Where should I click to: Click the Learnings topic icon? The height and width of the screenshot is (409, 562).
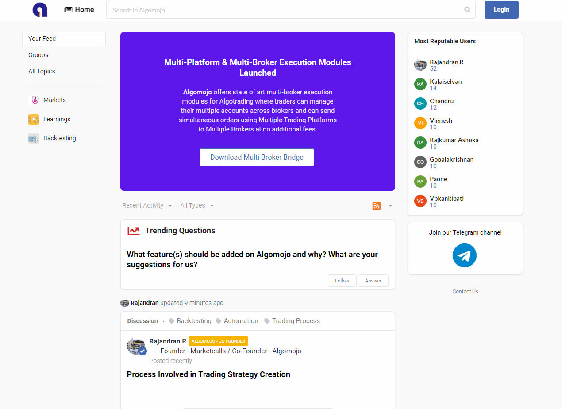(x=34, y=119)
